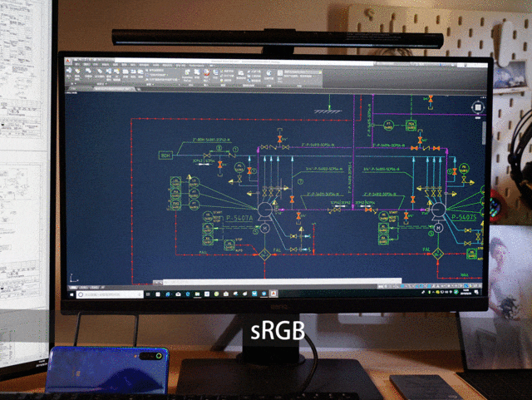Viewport: 532px width, 400px height.
Task: Click the UCS axis icon in the drawing corner
Action: click(74, 278)
